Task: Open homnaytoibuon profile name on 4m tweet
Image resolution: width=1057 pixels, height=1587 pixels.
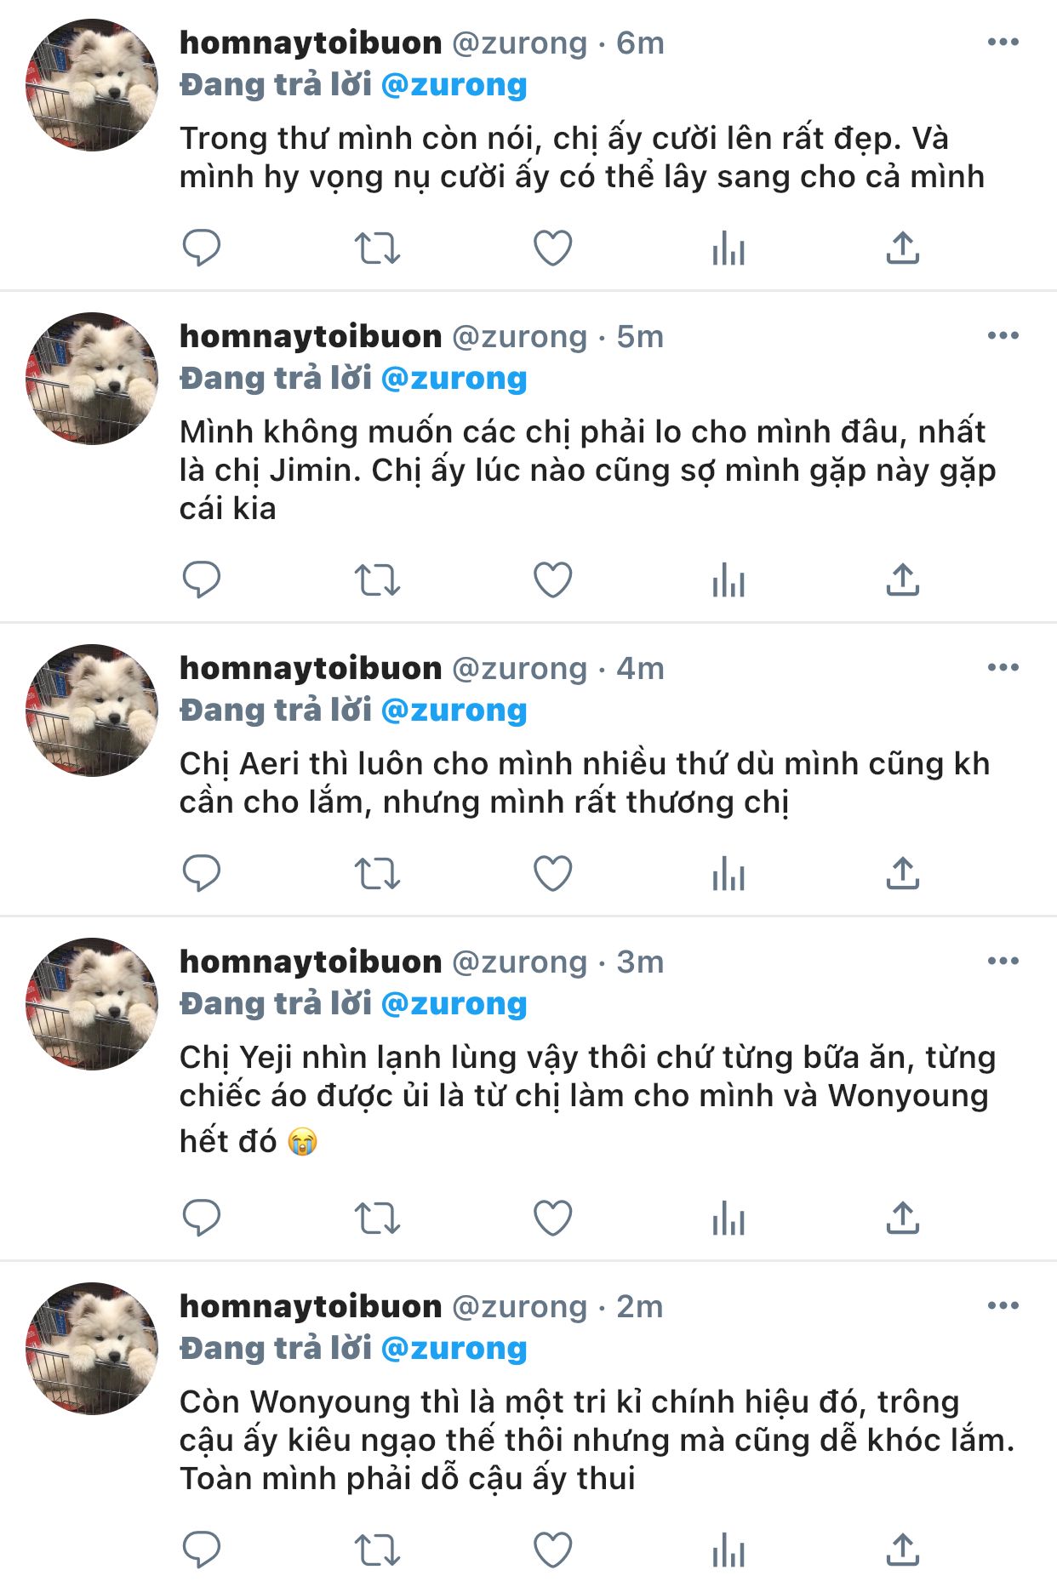Action: pos(311,668)
